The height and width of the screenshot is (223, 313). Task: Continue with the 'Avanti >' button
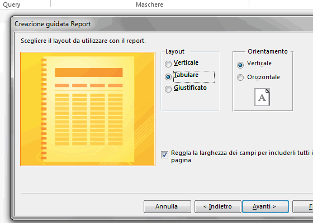(265, 206)
